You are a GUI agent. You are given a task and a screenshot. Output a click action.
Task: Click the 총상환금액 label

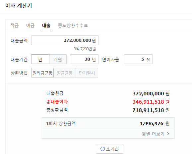point(57,110)
